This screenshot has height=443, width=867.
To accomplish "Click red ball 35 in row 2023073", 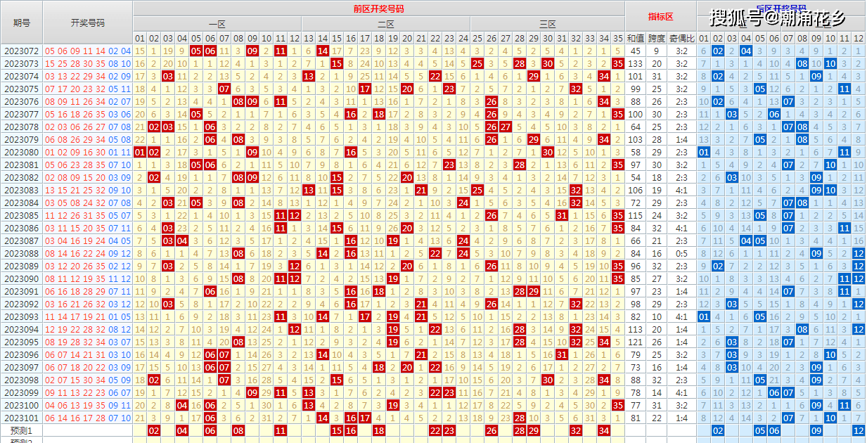I will click(x=618, y=63).
